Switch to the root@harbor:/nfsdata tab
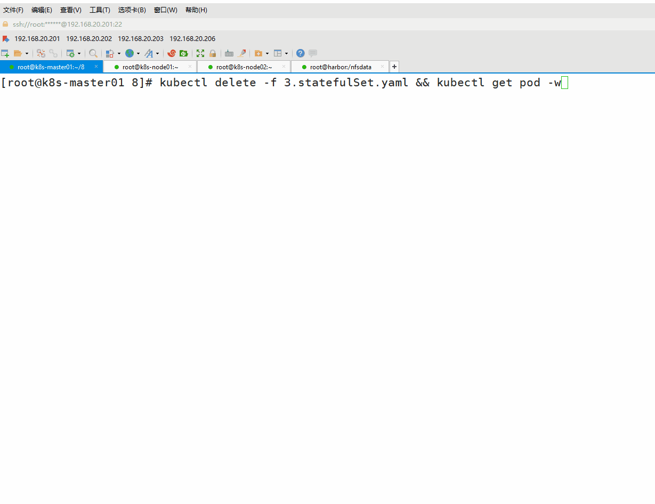The image size is (655, 504). coord(341,67)
